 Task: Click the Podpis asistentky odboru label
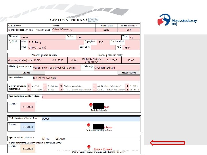[x=99, y=130]
